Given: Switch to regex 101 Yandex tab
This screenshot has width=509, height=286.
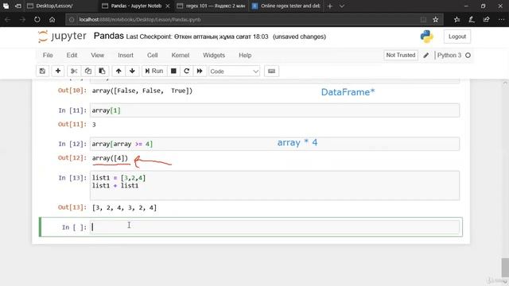Looking at the screenshot, I should click(x=212, y=6).
